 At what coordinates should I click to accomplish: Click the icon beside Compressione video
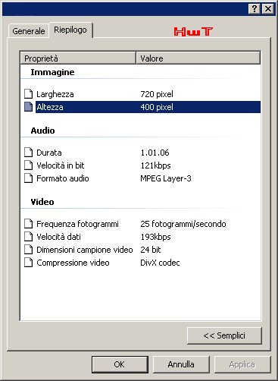(x=29, y=263)
